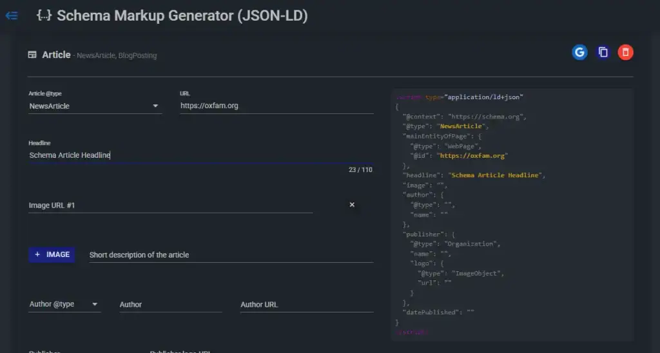
Task: Click the 23 / 110 character counter
Action: click(x=360, y=170)
